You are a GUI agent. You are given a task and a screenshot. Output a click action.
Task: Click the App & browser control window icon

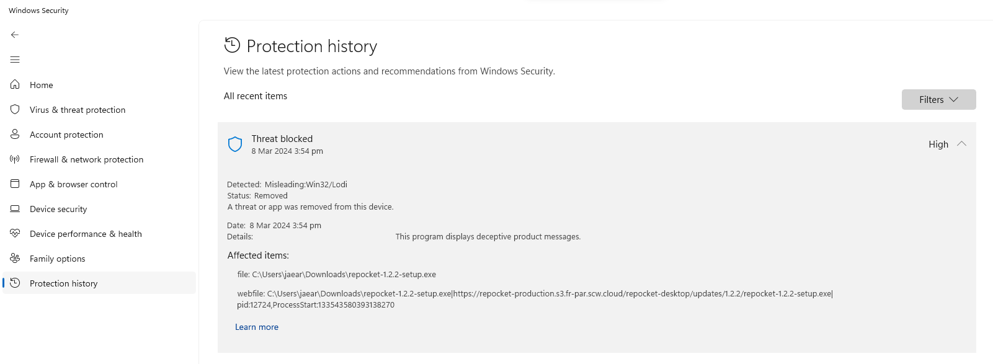click(x=15, y=184)
